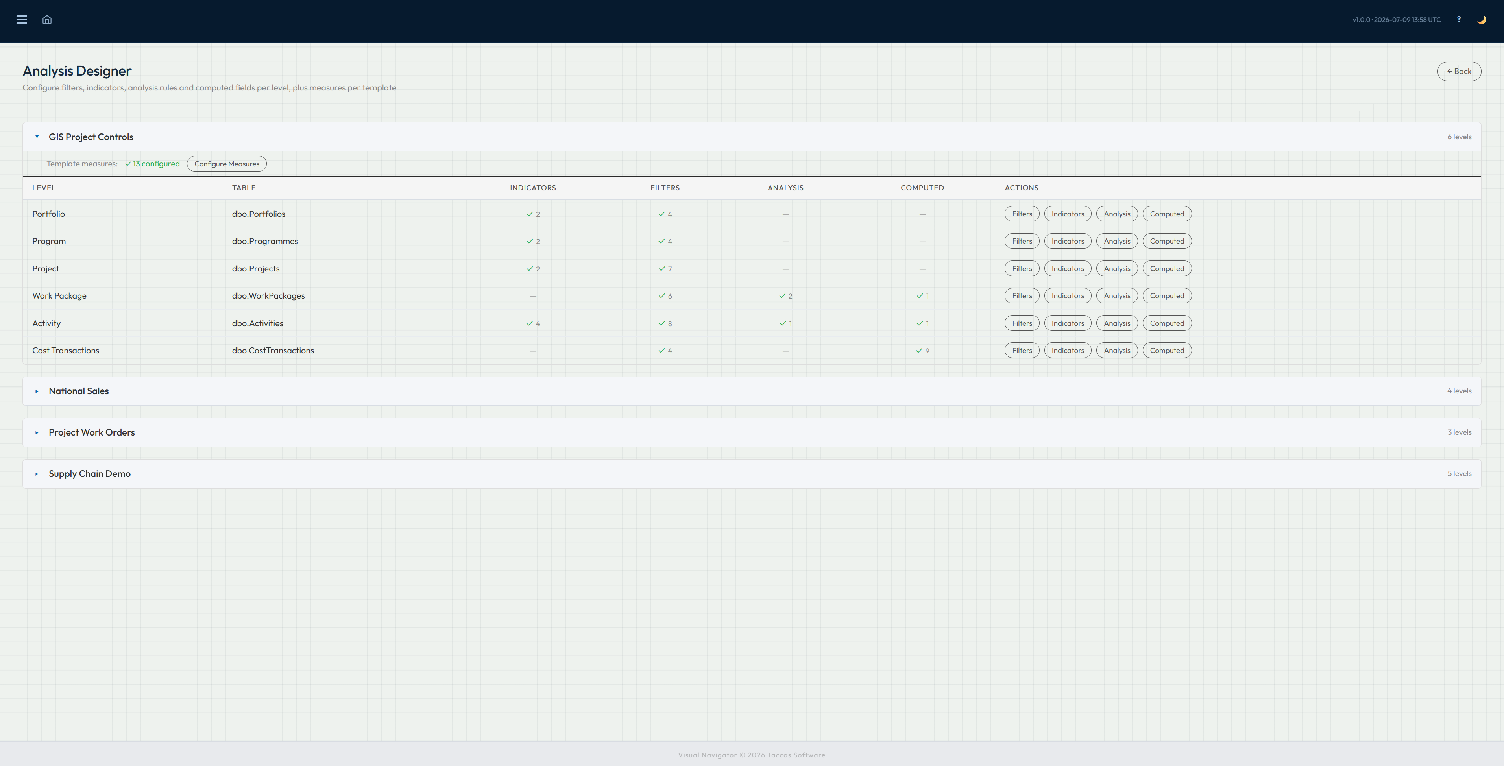This screenshot has width=1504, height=766.
Task: Click Activity filters count 8
Action: click(x=665, y=323)
